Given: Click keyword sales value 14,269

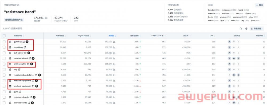Looking at the screenshot, I should 63,42.
